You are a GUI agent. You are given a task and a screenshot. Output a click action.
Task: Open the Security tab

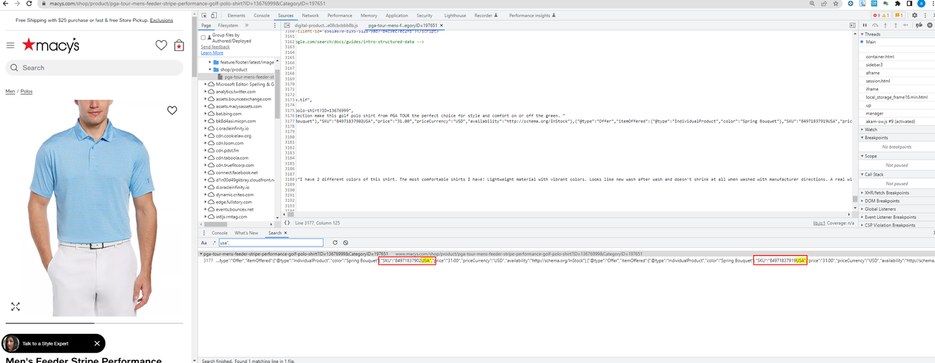tap(424, 15)
